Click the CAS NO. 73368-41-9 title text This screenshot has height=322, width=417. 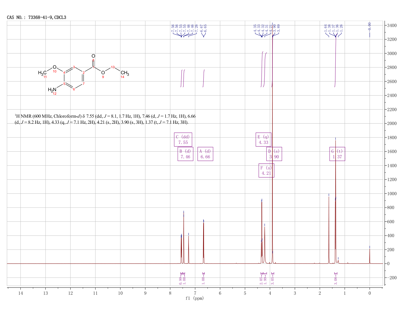coord(37,17)
